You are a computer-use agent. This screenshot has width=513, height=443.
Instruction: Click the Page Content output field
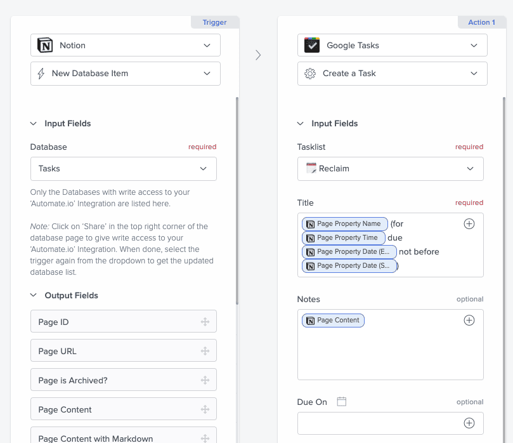(x=124, y=409)
